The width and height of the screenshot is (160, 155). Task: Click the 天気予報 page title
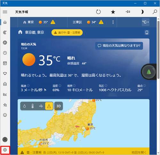[22, 12]
